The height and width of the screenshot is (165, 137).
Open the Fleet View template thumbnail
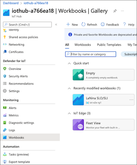click(78, 125)
